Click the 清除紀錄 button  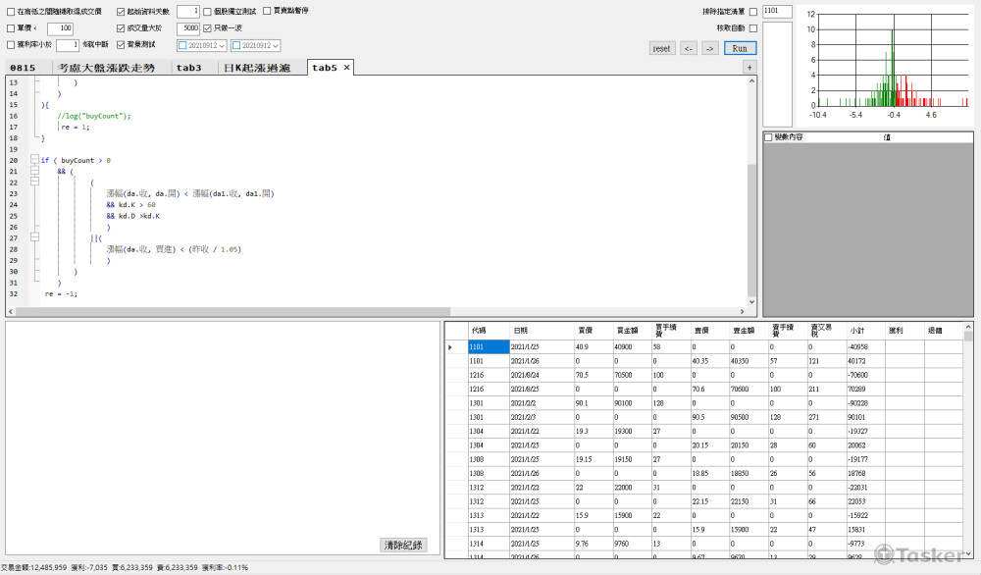coord(404,545)
